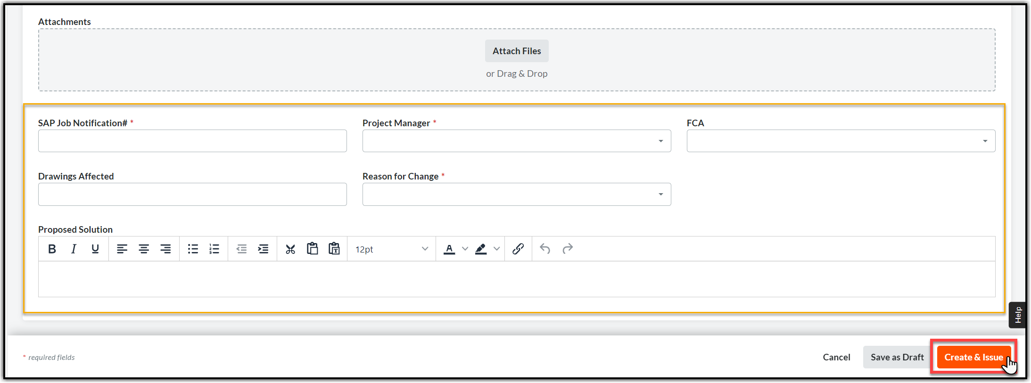The height and width of the screenshot is (383, 1031).
Task: Save the form as draft
Action: 897,357
